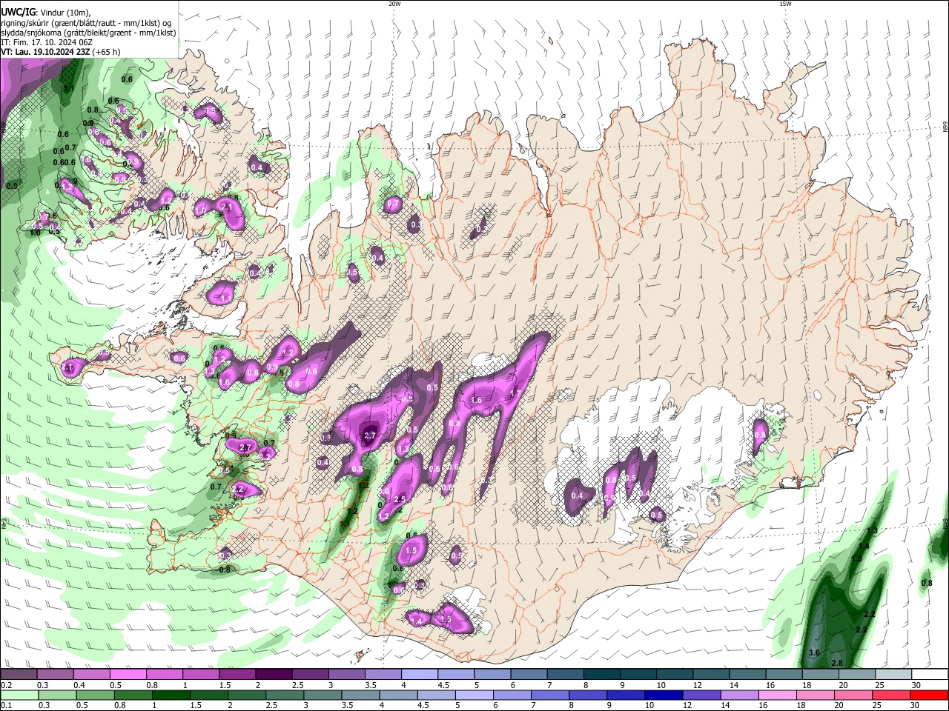Image resolution: width=949 pixels, height=711 pixels.
Task: Click the bright pink snow swatch between 0.5 and 0.8
Action: [128, 674]
